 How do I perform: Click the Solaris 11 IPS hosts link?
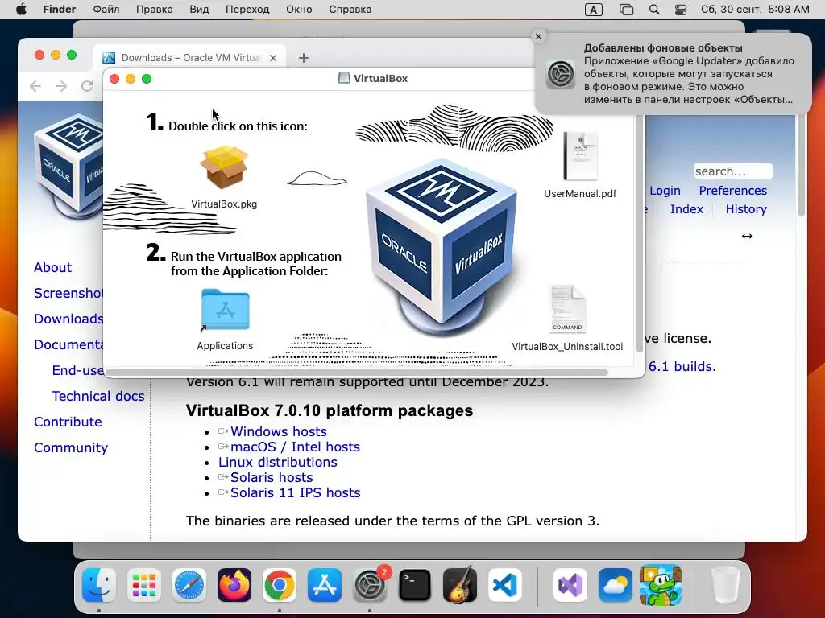[295, 492]
